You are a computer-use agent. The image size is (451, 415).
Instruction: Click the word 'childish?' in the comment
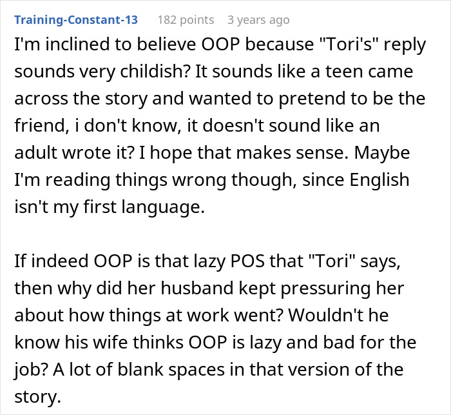(x=155, y=71)
